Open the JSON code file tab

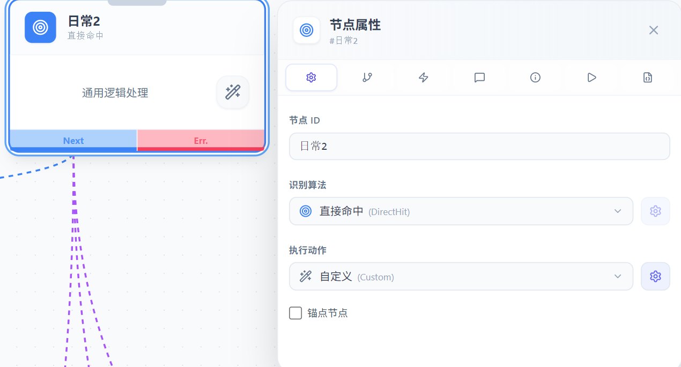pos(648,78)
